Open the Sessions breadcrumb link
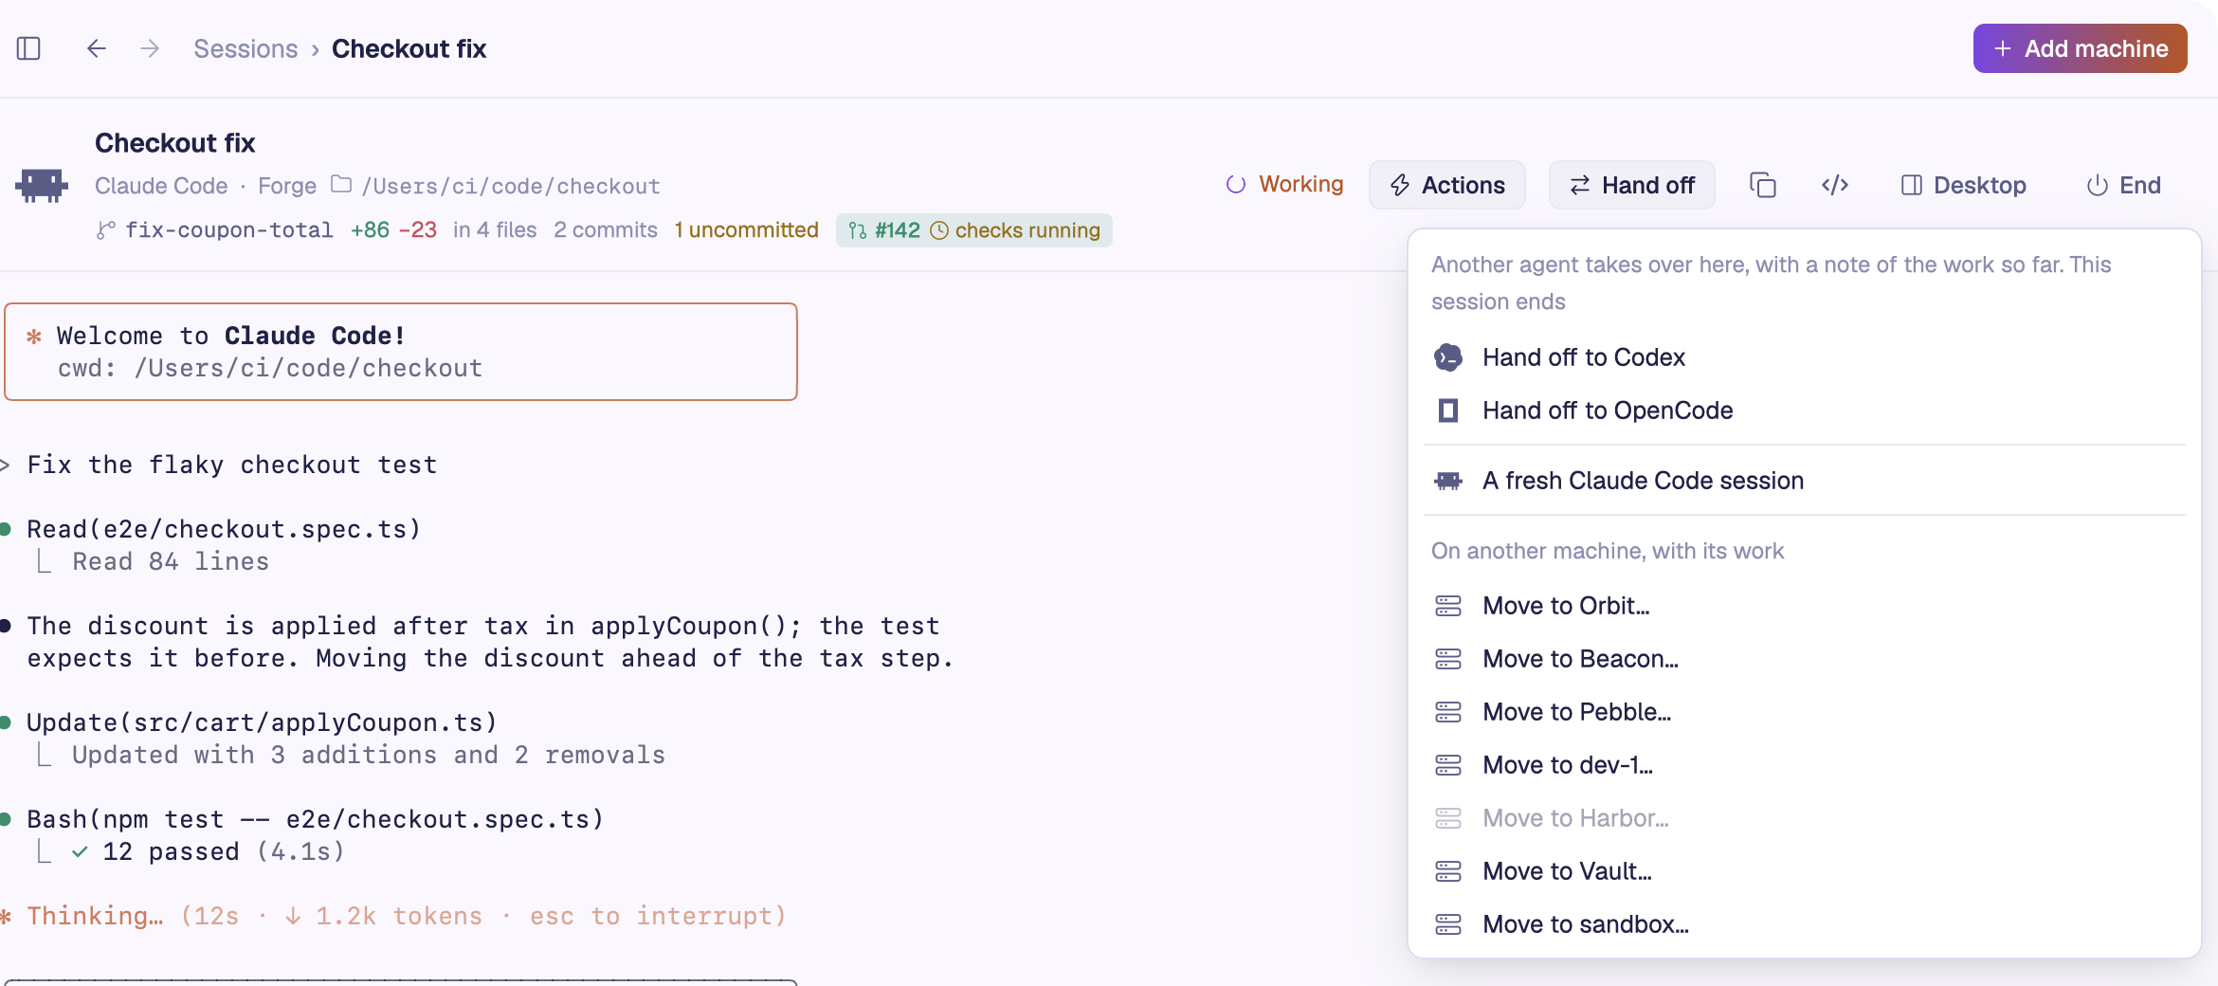 (x=245, y=48)
